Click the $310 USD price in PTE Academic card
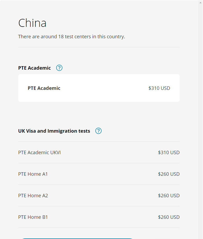203x239 pixels. click(159, 88)
